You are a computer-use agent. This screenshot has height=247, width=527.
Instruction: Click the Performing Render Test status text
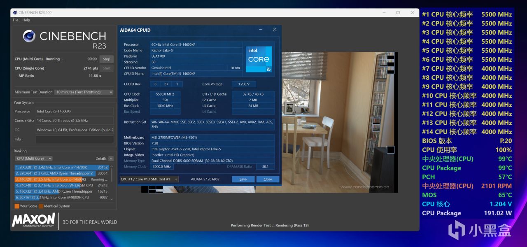click(270, 225)
